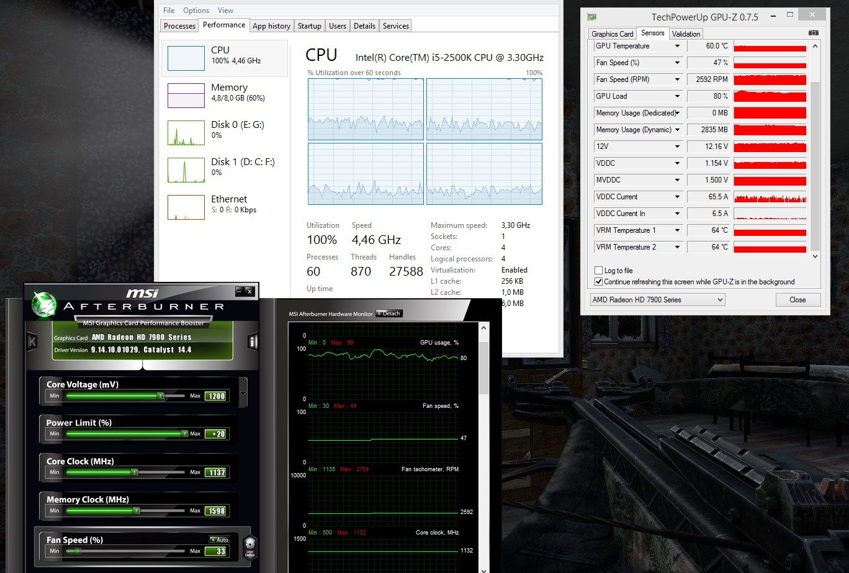Open the Graphics Card tab in GPU-Z
Screen dimensions: 849x573
tap(613, 34)
